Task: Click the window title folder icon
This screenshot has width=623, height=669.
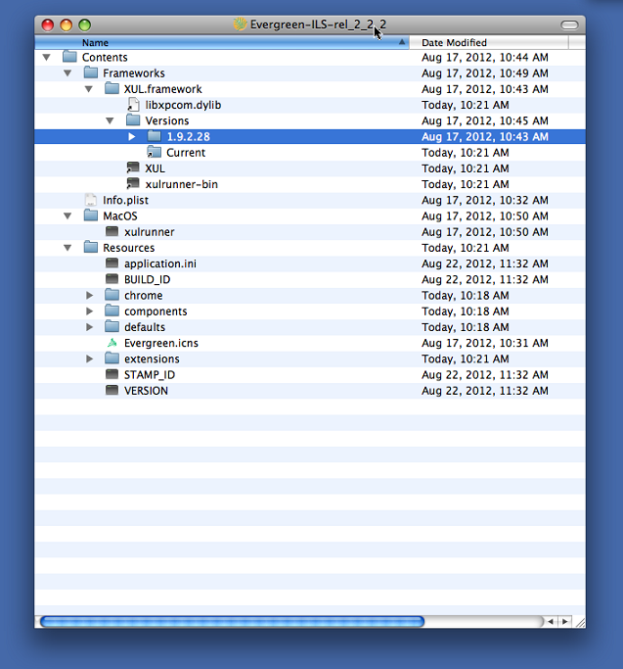Action: (x=240, y=24)
